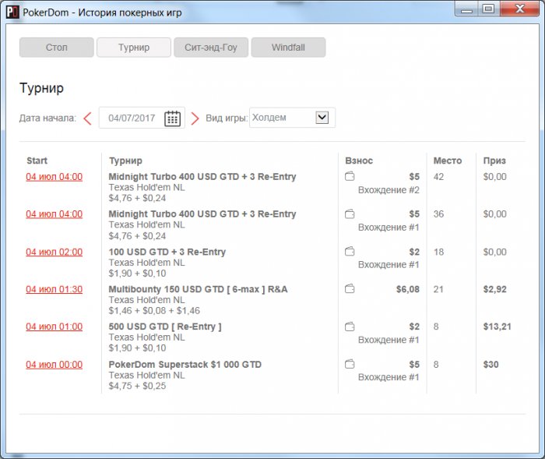Open the 04 июл 01:30 tournament link
545x459 pixels.
pos(54,289)
